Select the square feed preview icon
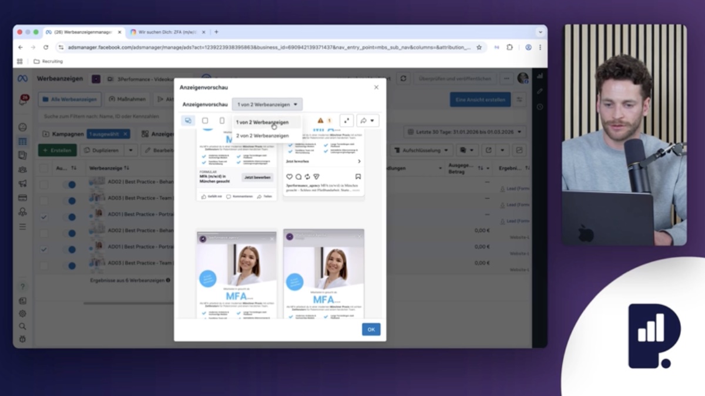 [205, 120]
